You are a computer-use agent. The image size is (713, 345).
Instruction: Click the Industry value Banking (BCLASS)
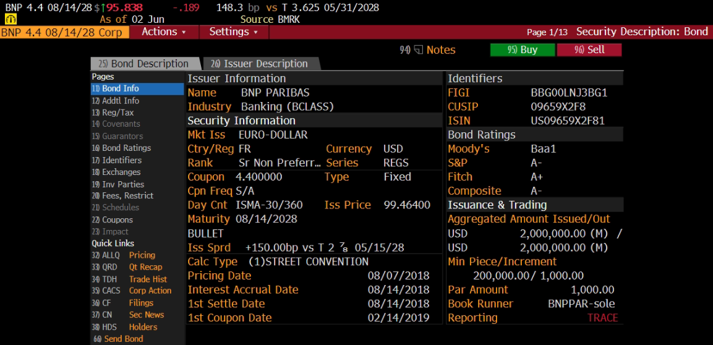(x=288, y=108)
